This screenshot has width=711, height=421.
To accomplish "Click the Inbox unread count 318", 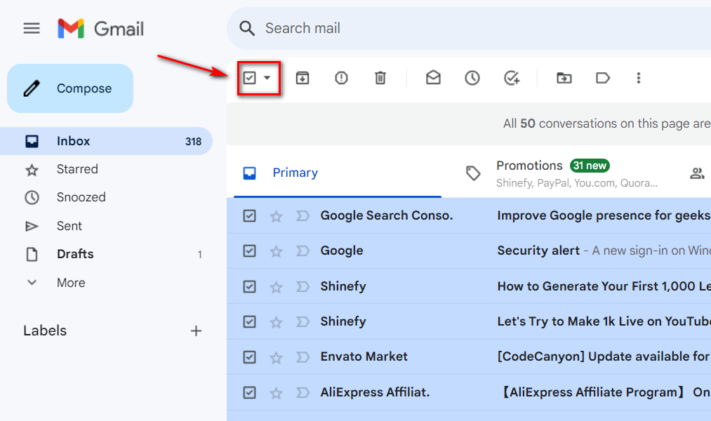I will pos(193,142).
